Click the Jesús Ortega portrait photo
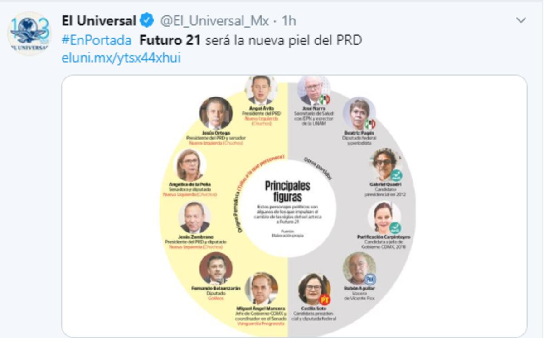Viewport: 544px width, 338px height. pyautogui.click(x=216, y=113)
